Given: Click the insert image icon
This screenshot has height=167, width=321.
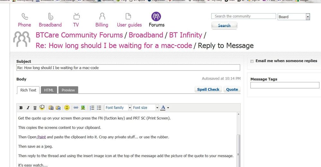Looking at the screenshot, I should tap(83, 107).
